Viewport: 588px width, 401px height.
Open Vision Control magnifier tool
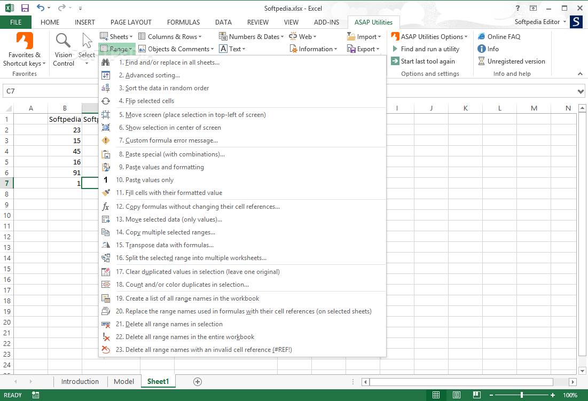coord(63,41)
